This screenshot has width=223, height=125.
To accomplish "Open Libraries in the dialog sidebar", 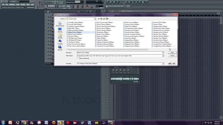I will [x=60, y=36].
